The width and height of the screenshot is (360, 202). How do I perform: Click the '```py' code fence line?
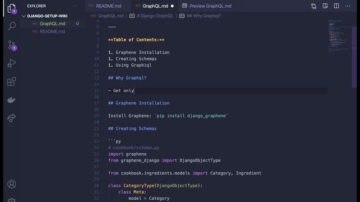[x=115, y=141]
